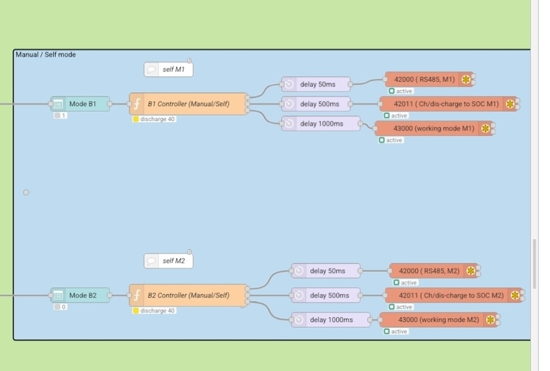The height and width of the screenshot is (371, 550).
Task: Select 42011 ( Ch/dis-charge to SOC M2) node
Action: pos(454,295)
